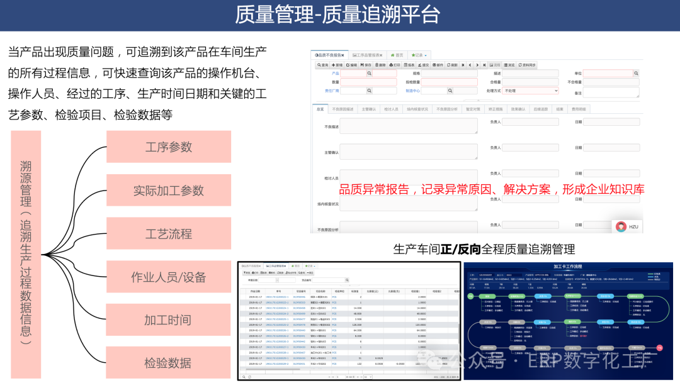Viewport: 680px width, 388px height.
Task: Click the 制造中心 link label
Action: [x=412, y=91]
